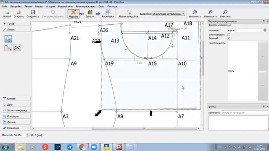Launch Yandex browser from the taskbar
This screenshot has height=151, width=269.
(x=45, y=147)
